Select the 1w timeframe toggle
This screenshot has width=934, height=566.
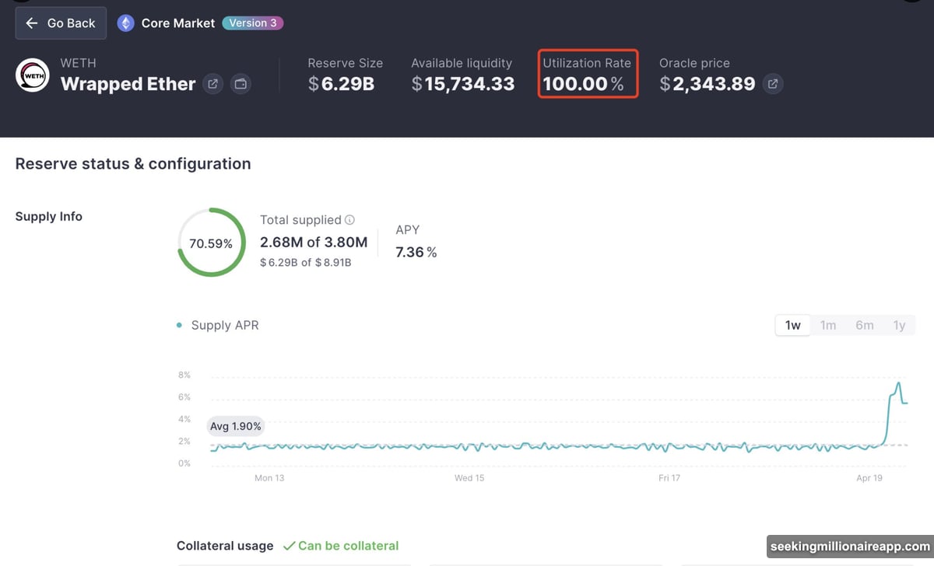coord(792,325)
